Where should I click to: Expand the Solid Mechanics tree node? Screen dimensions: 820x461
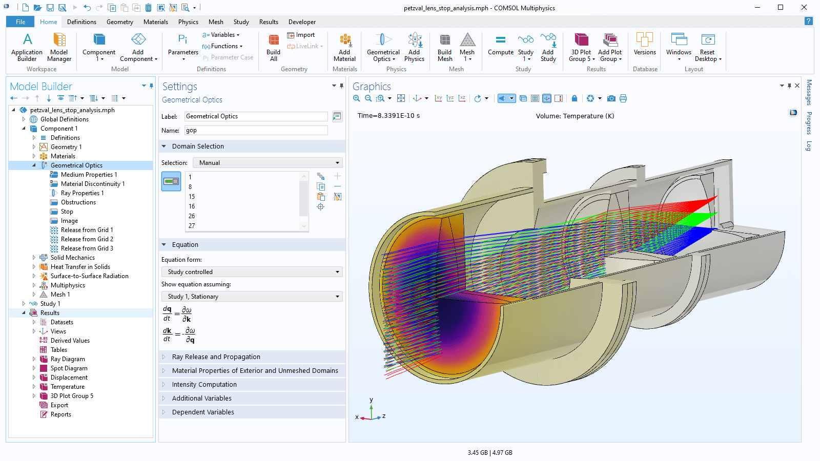coord(34,258)
